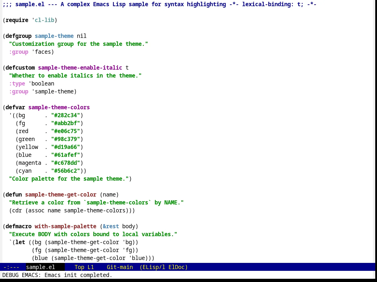Click the "Execute BODY with colors" docstring
This screenshot has width=377, height=282.
(x=93, y=234)
